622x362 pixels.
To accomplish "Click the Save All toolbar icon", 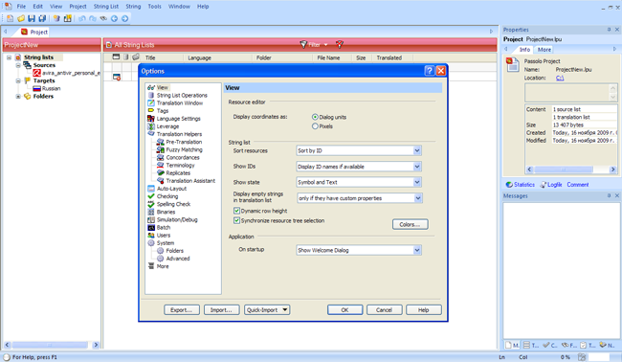I will (x=42, y=18).
